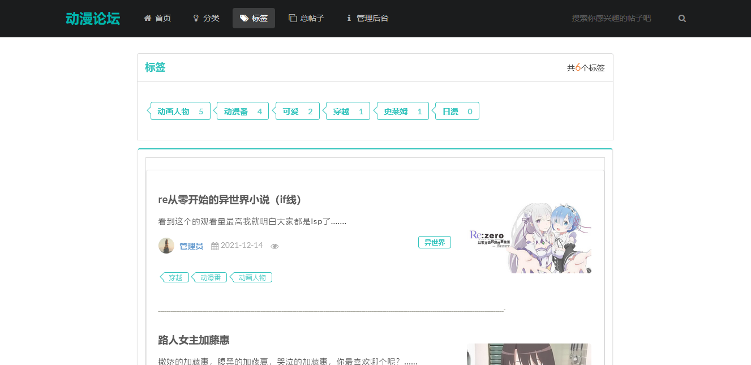Image resolution: width=751 pixels, height=365 pixels.
Task: Click the eye views icon
Action: coord(275,246)
